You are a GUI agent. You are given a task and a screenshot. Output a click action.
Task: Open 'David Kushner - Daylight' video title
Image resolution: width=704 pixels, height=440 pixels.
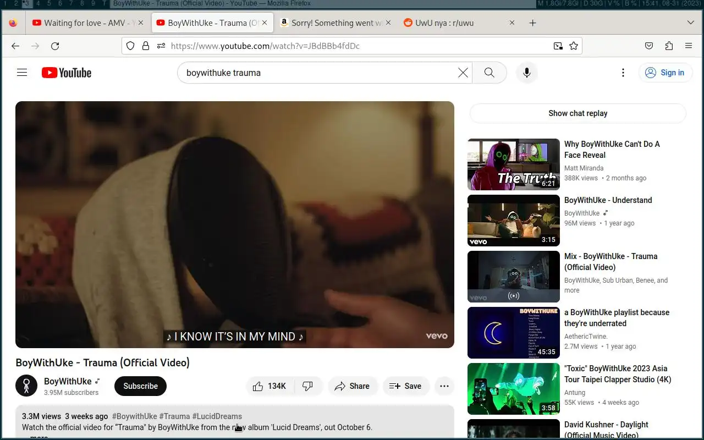point(606,430)
